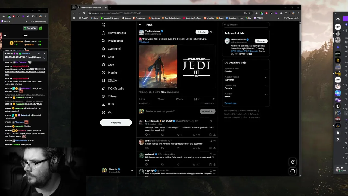
Task: Open Chat in X sidebar
Action: [x=108, y=57]
